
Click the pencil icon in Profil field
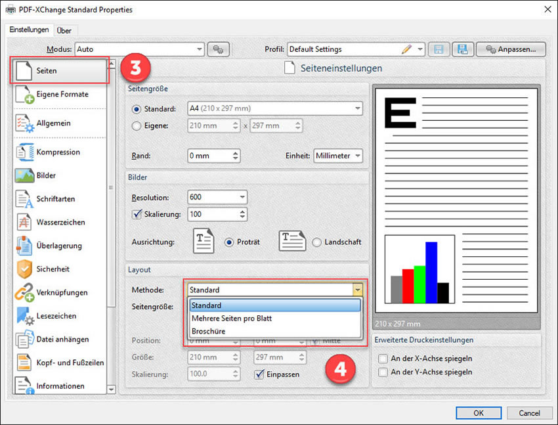click(x=406, y=49)
